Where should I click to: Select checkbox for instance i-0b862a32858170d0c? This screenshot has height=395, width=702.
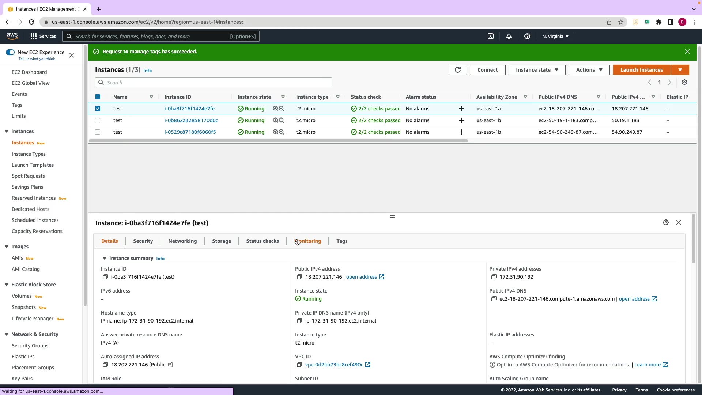(x=98, y=120)
